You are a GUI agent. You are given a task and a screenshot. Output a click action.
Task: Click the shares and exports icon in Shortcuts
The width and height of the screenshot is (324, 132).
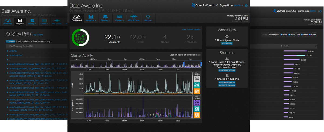227,75
